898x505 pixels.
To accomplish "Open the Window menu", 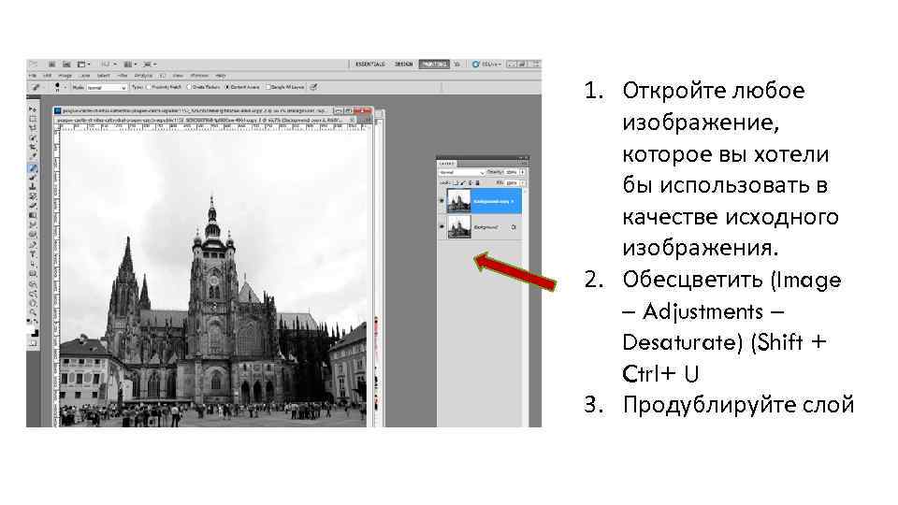I will (x=200, y=75).
